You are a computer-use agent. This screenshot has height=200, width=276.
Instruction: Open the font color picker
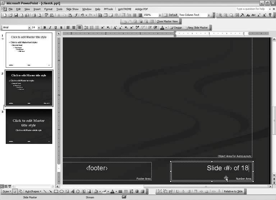click(x=166, y=28)
